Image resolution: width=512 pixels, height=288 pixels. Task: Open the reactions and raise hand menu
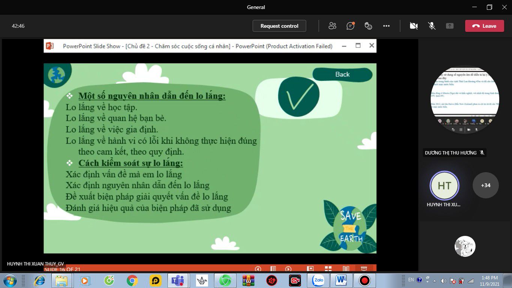coord(368,26)
